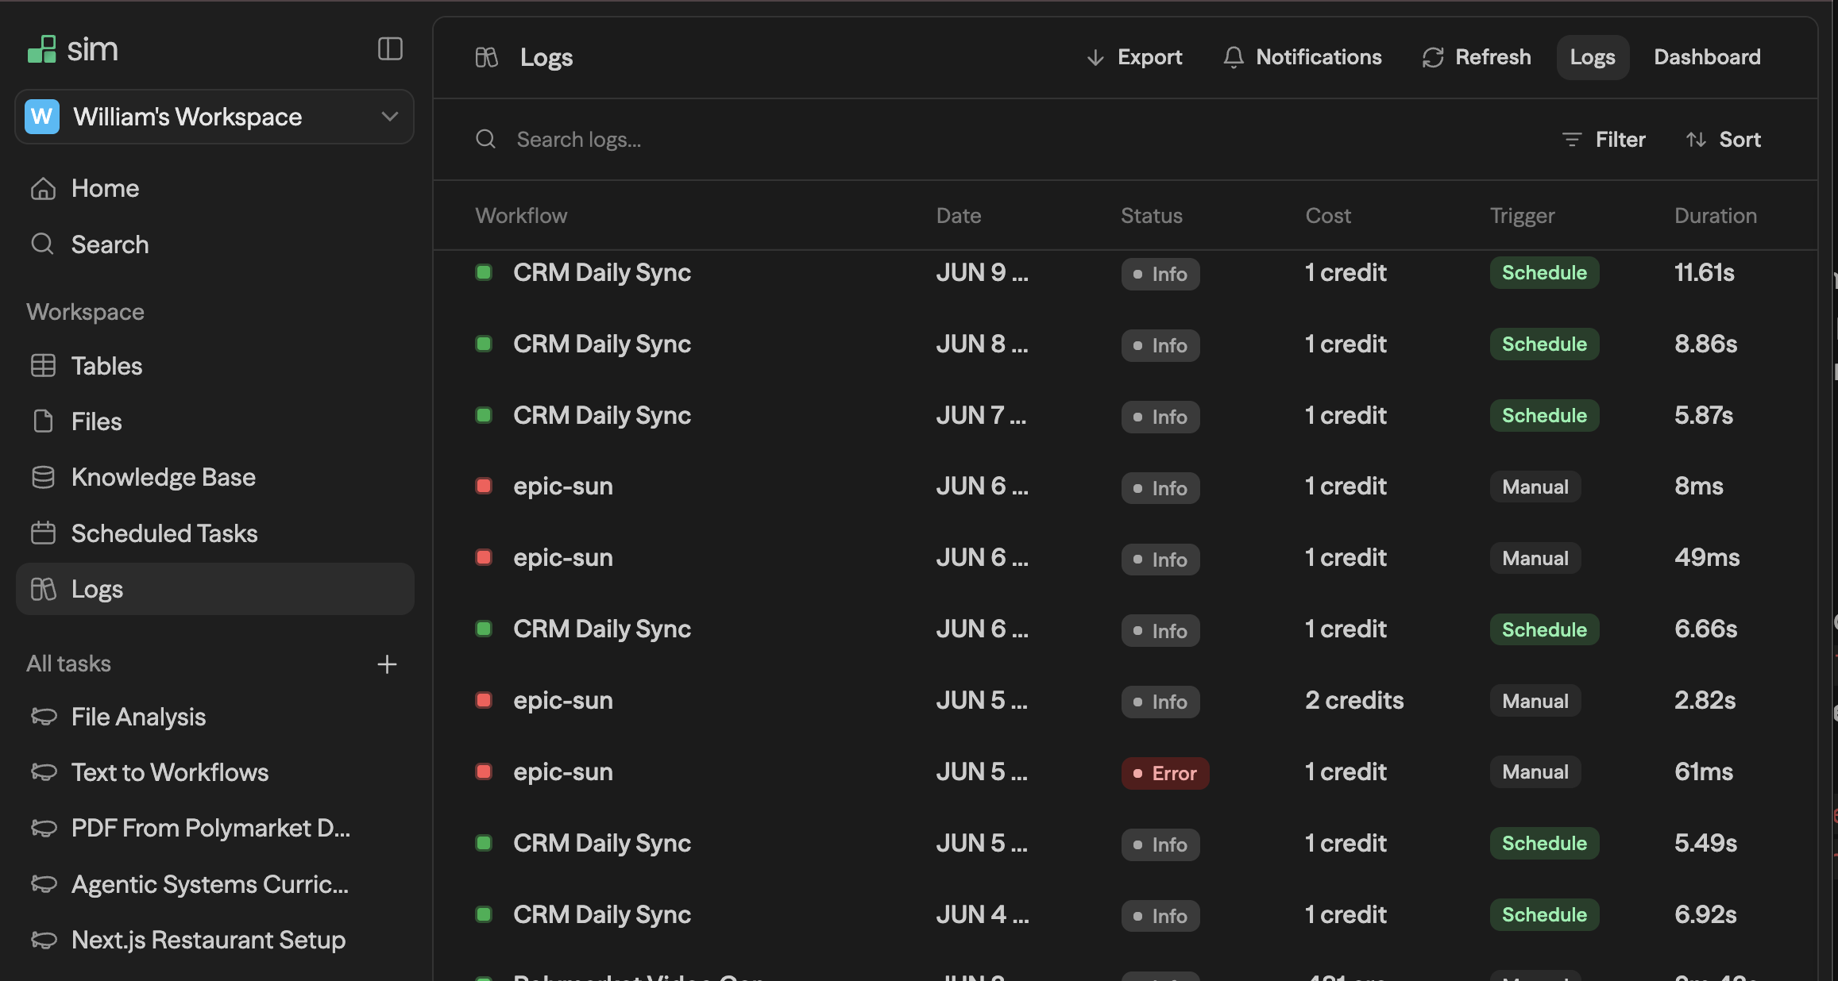Click the sim logo icon

tap(42, 49)
